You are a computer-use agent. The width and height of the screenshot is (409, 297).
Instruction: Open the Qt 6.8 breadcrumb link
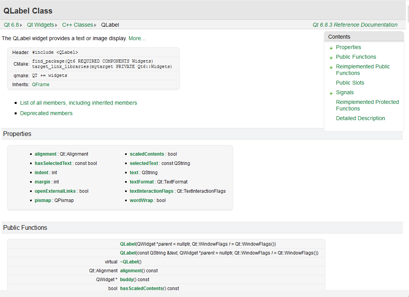[x=11, y=25]
